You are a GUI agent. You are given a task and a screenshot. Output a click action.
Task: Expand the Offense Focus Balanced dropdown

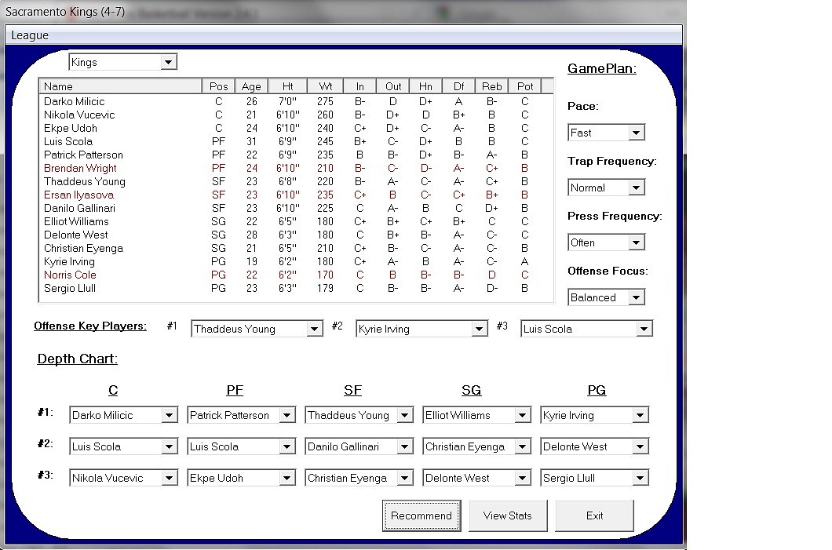coord(607,297)
